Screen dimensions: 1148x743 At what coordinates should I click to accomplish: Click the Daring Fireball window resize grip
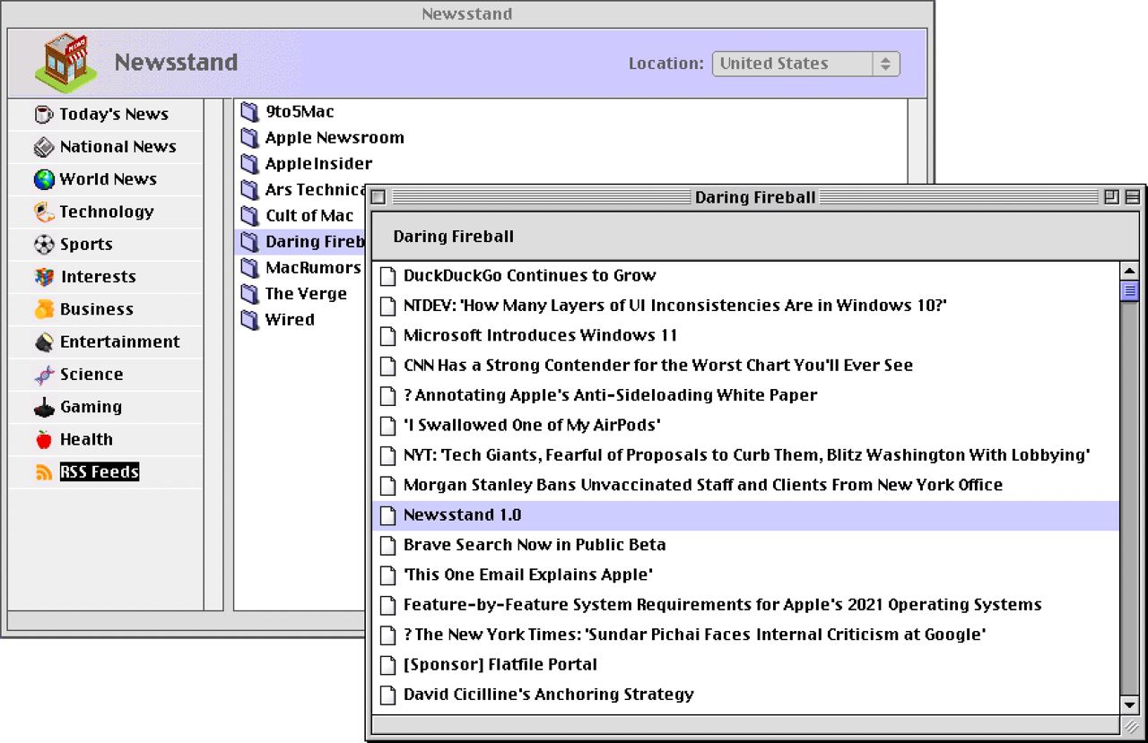(1131, 725)
